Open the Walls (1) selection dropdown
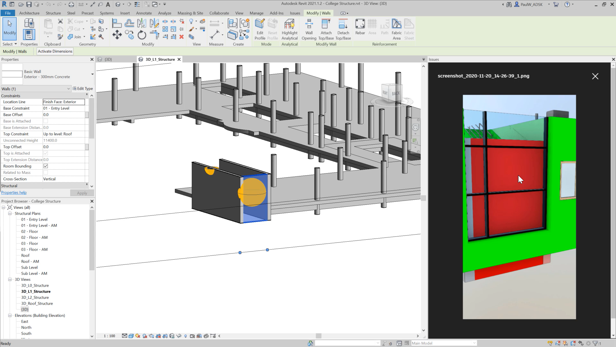Screen dimensions: 616x347 pyautogui.click(x=68, y=89)
